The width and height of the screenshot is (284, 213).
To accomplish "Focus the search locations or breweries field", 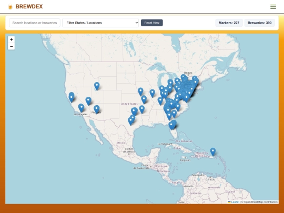I will click(35, 23).
